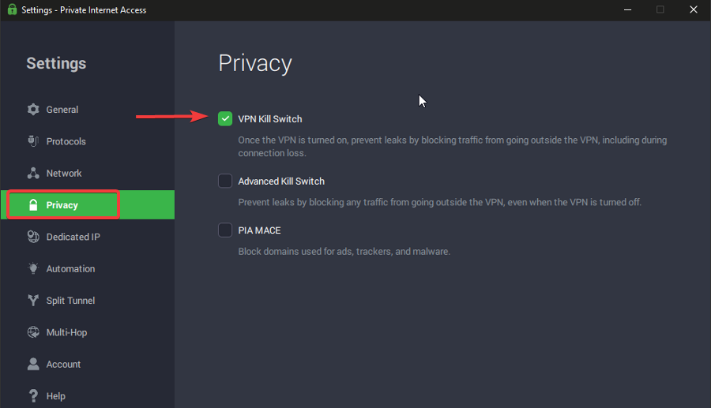Go to the Dedicated IP section
The height and width of the screenshot is (408, 711).
click(x=73, y=237)
